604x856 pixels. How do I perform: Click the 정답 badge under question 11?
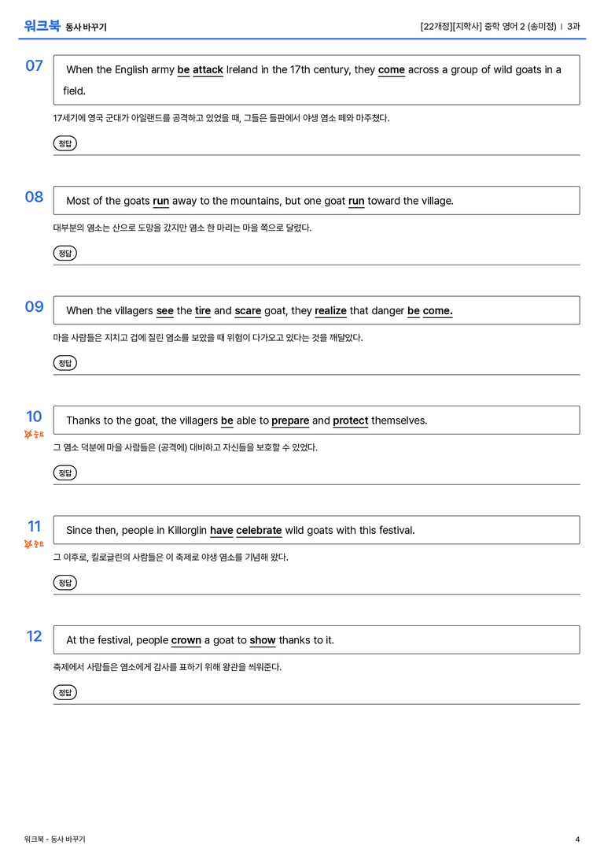(64, 583)
